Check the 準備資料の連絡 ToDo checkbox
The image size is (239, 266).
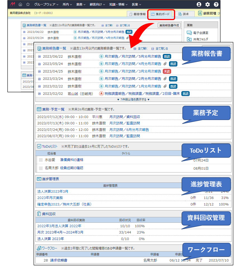[41, 160]
